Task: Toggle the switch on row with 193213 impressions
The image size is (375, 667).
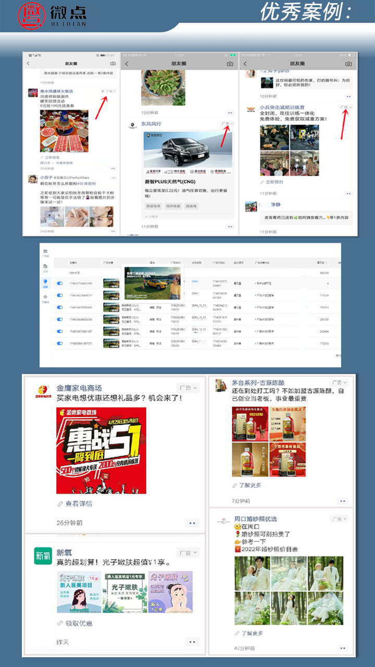Action: (59, 307)
